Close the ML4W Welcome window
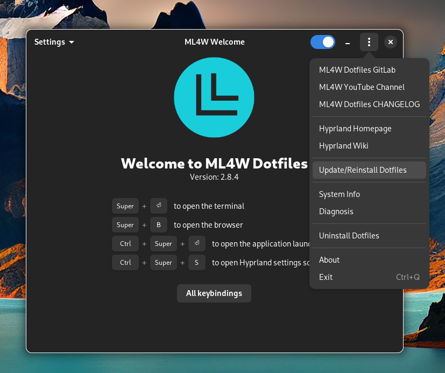The width and height of the screenshot is (445, 373). tap(391, 42)
